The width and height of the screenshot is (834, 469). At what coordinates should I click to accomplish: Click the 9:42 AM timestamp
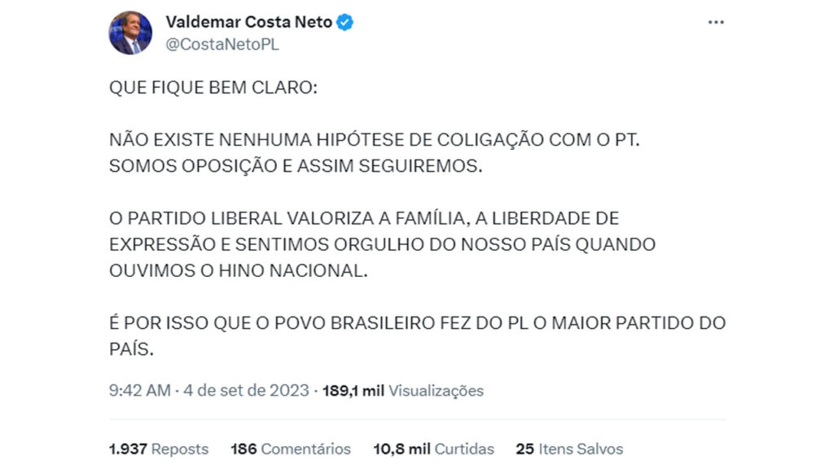click(140, 391)
